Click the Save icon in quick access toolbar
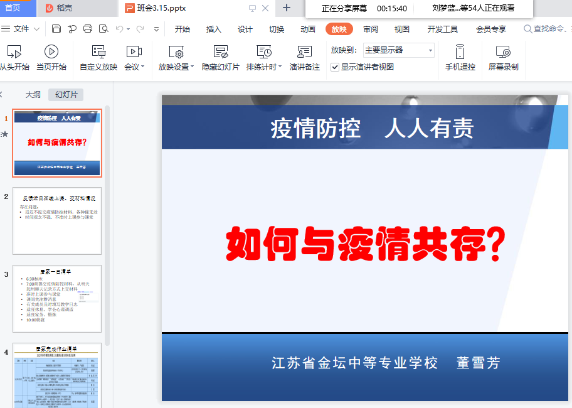The width and height of the screenshot is (572, 408). [55, 28]
